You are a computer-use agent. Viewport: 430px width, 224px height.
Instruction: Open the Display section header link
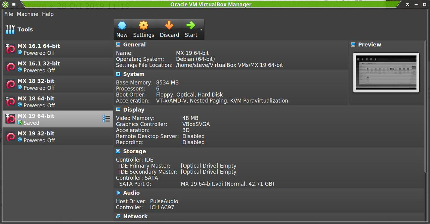(x=134, y=110)
